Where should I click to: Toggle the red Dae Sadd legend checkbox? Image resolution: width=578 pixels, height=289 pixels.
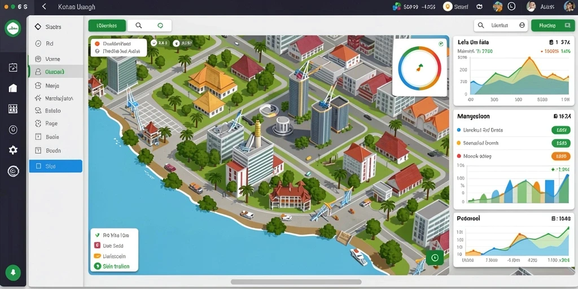coord(97,246)
